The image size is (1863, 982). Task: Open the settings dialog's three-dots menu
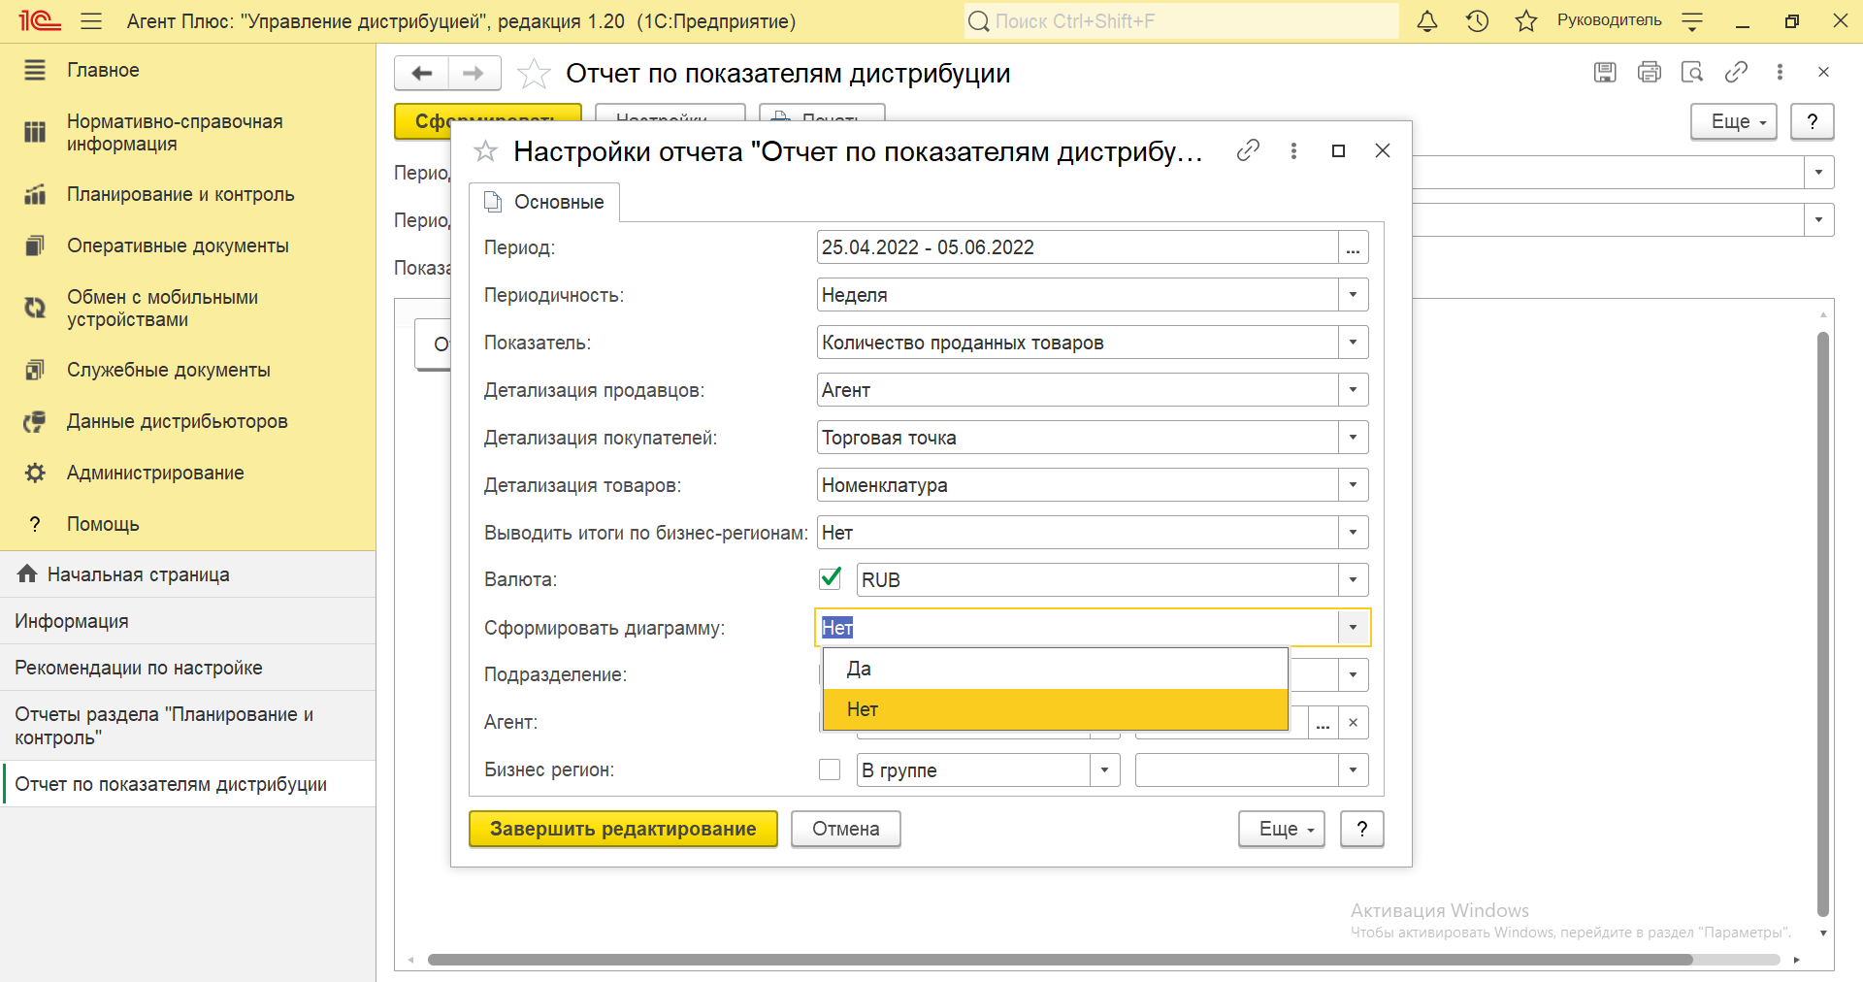coord(1293,150)
